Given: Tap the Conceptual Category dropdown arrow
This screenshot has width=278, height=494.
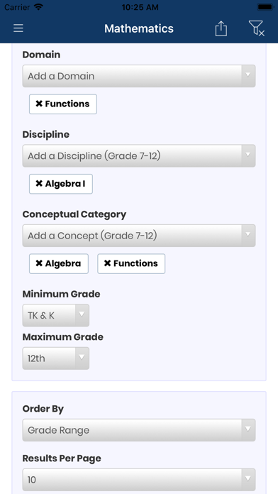Looking at the screenshot, I should coord(248,236).
